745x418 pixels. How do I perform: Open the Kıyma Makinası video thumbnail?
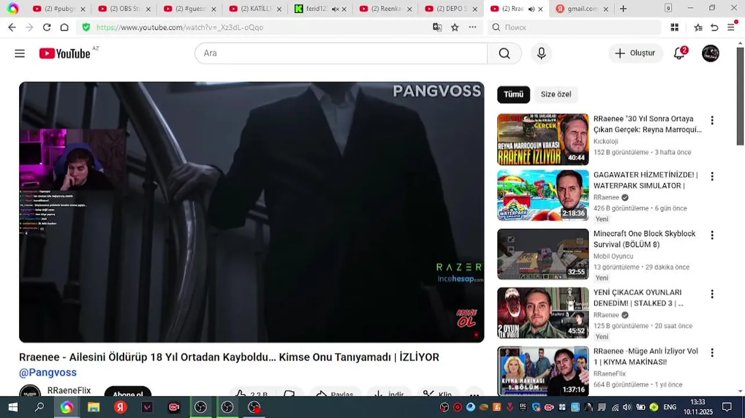543,372
